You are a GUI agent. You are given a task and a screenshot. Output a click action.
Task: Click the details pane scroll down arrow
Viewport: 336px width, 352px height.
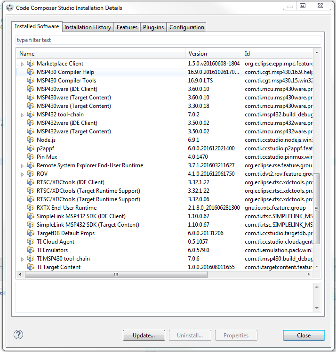[317, 308]
